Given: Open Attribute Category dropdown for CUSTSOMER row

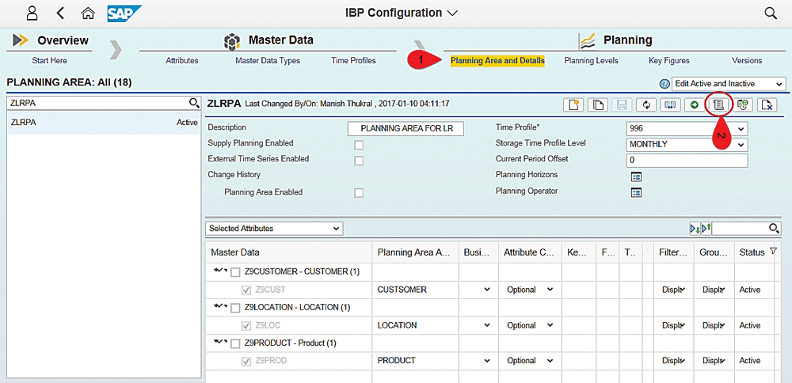Looking at the screenshot, I should [531, 290].
